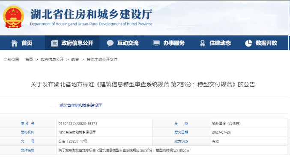Click the 分类 label cell

pyautogui.click(x=181, y=123)
